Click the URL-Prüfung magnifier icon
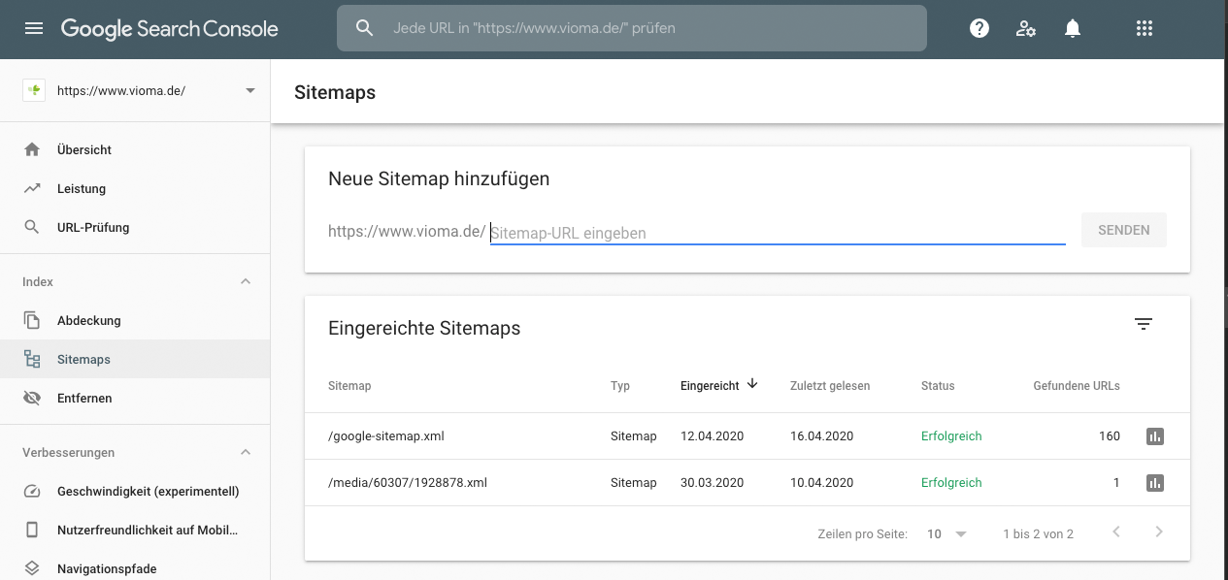 coord(32,227)
